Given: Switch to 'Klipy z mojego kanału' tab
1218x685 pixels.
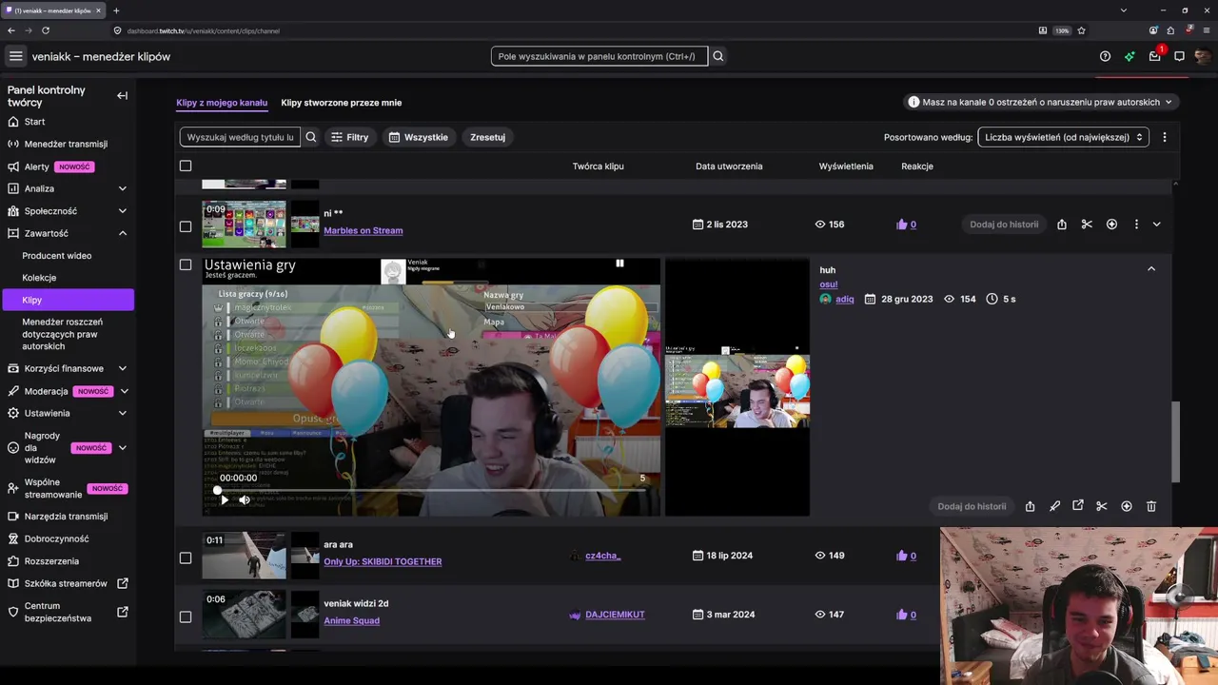Looking at the screenshot, I should 222,103.
